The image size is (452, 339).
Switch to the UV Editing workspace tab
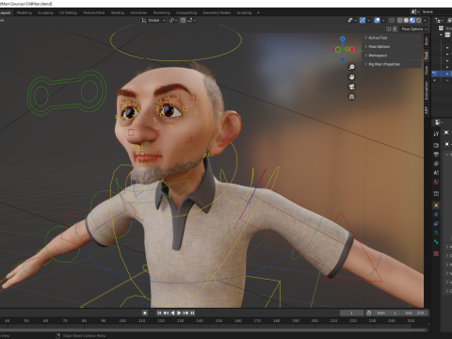[x=68, y=13]
